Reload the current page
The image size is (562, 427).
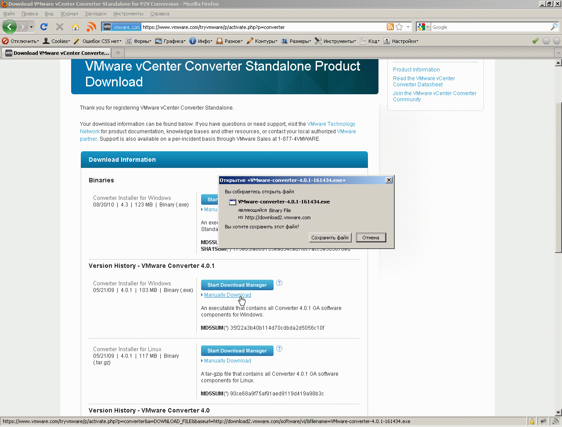(44, 27)
